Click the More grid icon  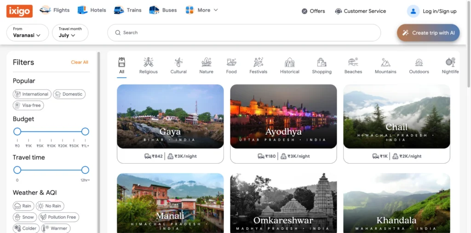[190, 10]
